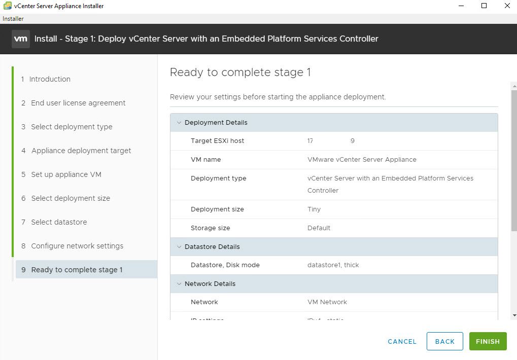
Task: Open the Installer menu
Action: click(x=13, y=19)
